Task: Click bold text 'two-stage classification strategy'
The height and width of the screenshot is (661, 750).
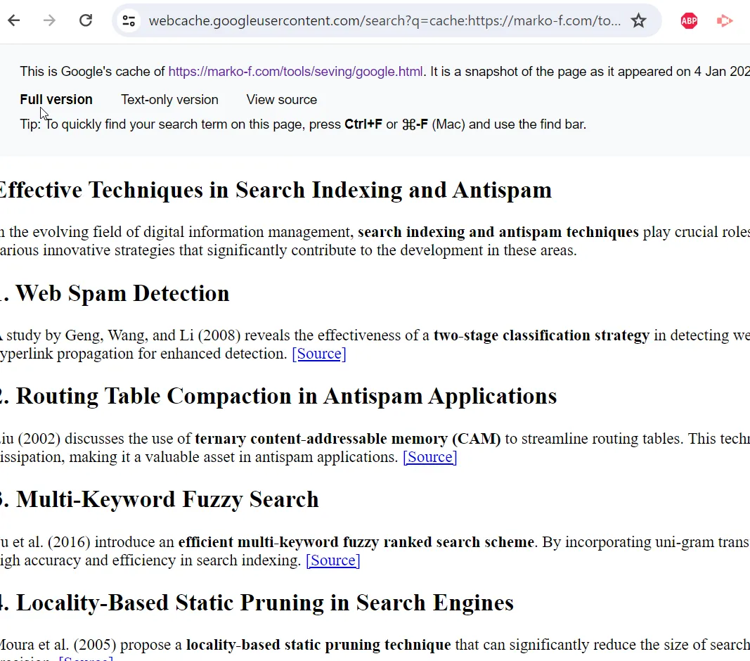Action: tap(541, 335)
